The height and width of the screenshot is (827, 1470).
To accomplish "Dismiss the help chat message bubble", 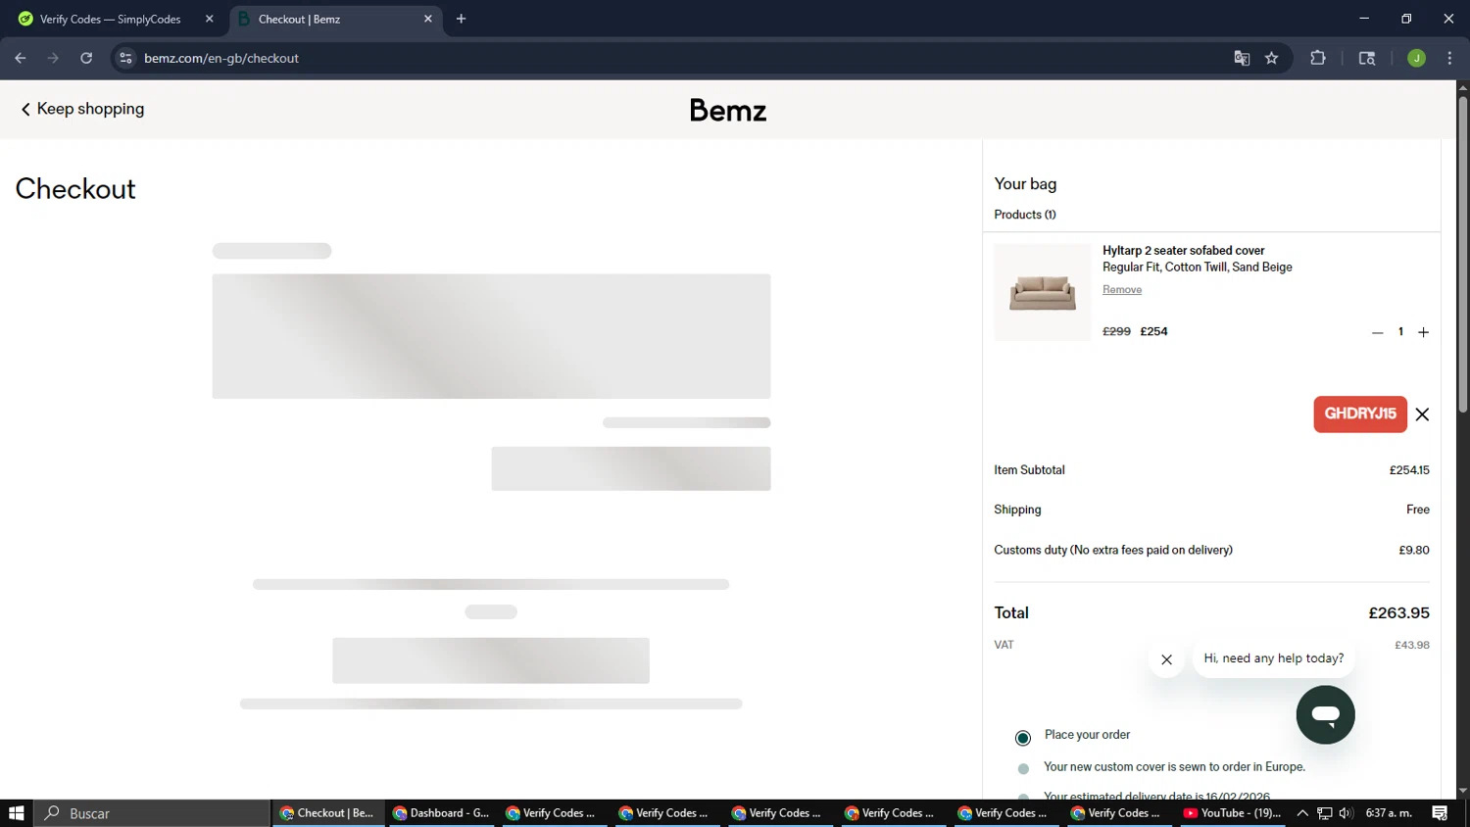I will pyautogui.click(x=1166, y=659).
